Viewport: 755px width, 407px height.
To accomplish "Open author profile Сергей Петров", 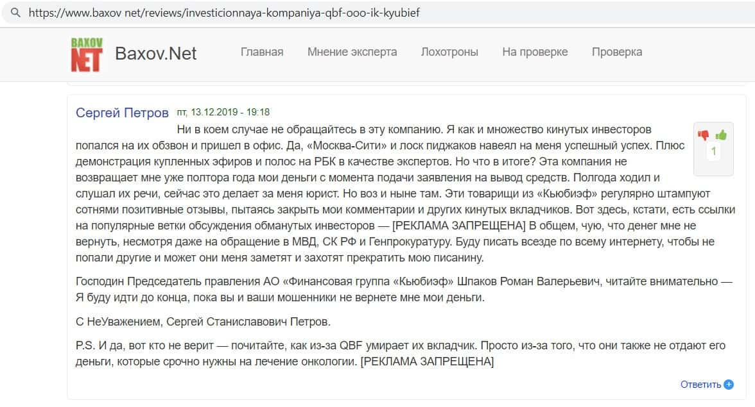I will (x=122, y=113).
